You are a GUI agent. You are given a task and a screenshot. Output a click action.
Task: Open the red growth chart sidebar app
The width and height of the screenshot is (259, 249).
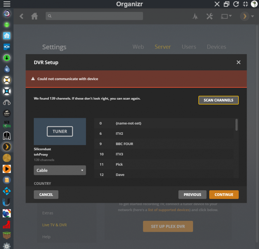click(7, 224)
